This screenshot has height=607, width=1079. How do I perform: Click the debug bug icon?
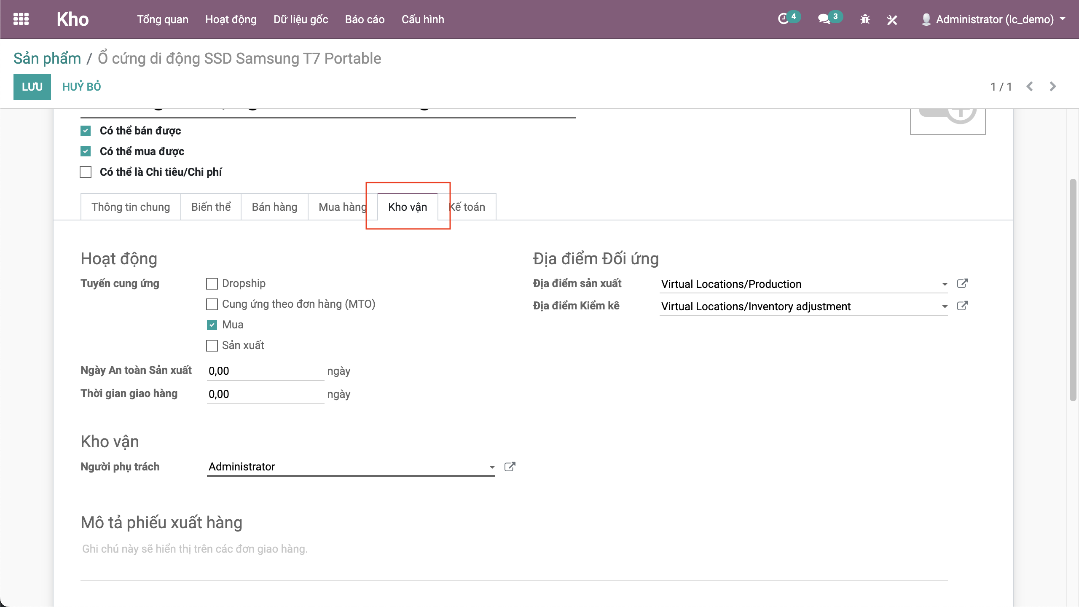pyautogui.click(x=865, y=19)
